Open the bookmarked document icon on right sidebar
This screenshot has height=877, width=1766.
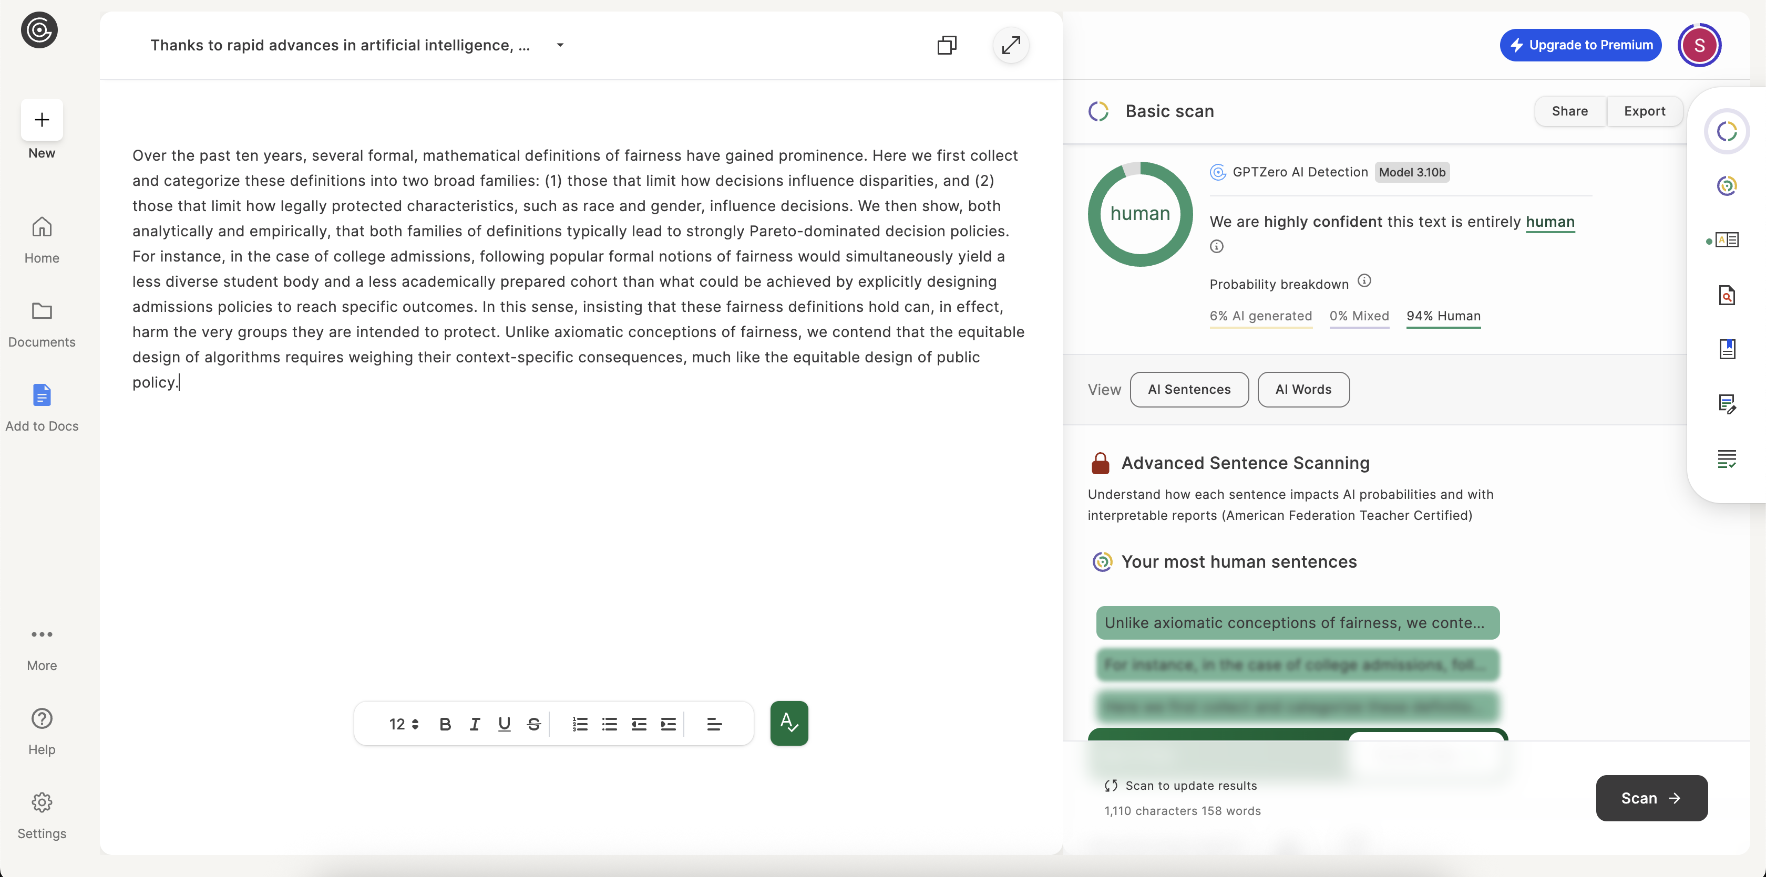tap(1728, 349)
